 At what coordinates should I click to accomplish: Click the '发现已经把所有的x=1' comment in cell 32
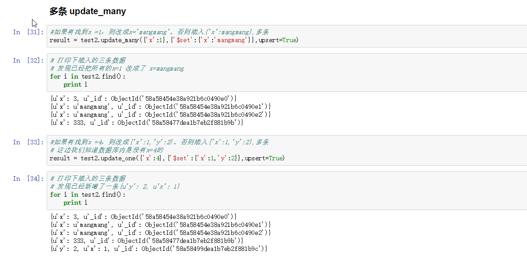(x=117, y=68)
